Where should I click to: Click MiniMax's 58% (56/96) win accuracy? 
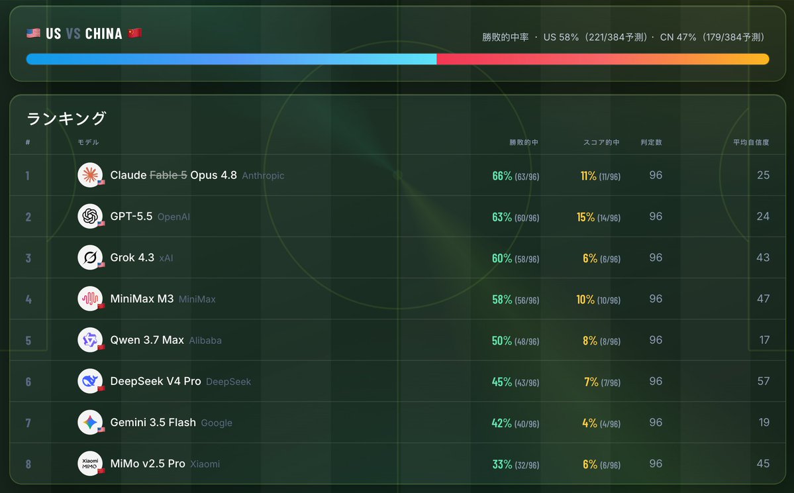click(x=515, y=300)
